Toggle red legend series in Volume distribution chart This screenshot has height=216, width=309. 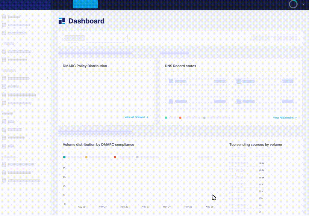click(115, 157)
